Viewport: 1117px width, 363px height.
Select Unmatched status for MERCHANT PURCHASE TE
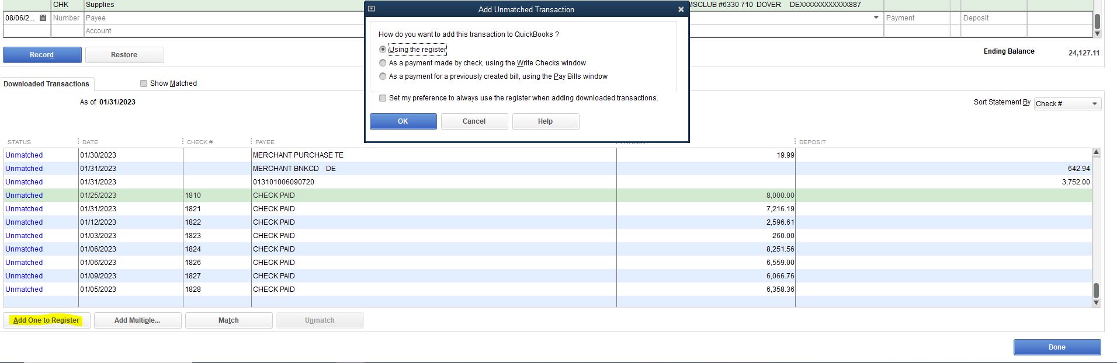point(24,155)
